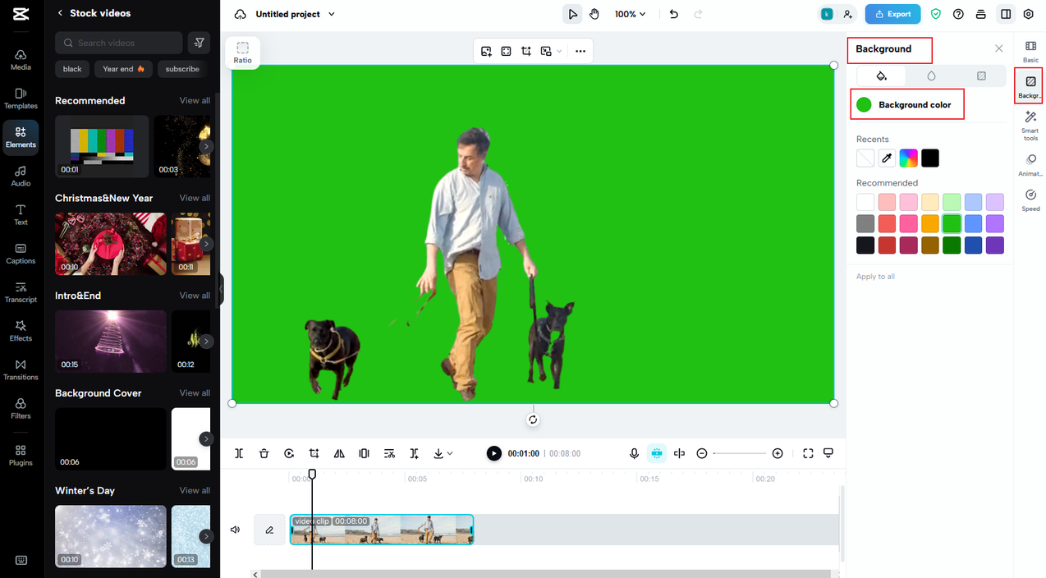Undo the last action
This screenshot has width=1046, height=578.
click(674, 14)
